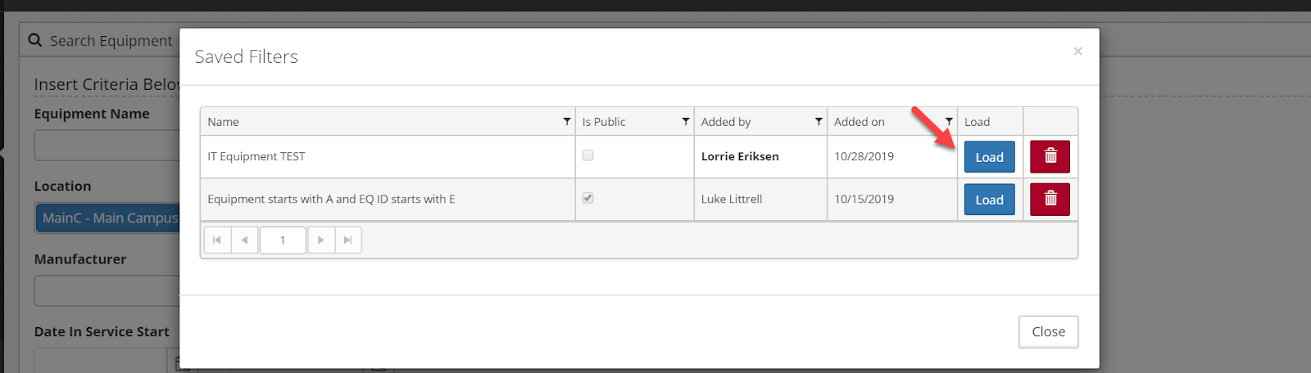Image resolution: width=1311 pixels, height=373 pixels.
Task: Sort by the Name column header
Action: [224, 122]
